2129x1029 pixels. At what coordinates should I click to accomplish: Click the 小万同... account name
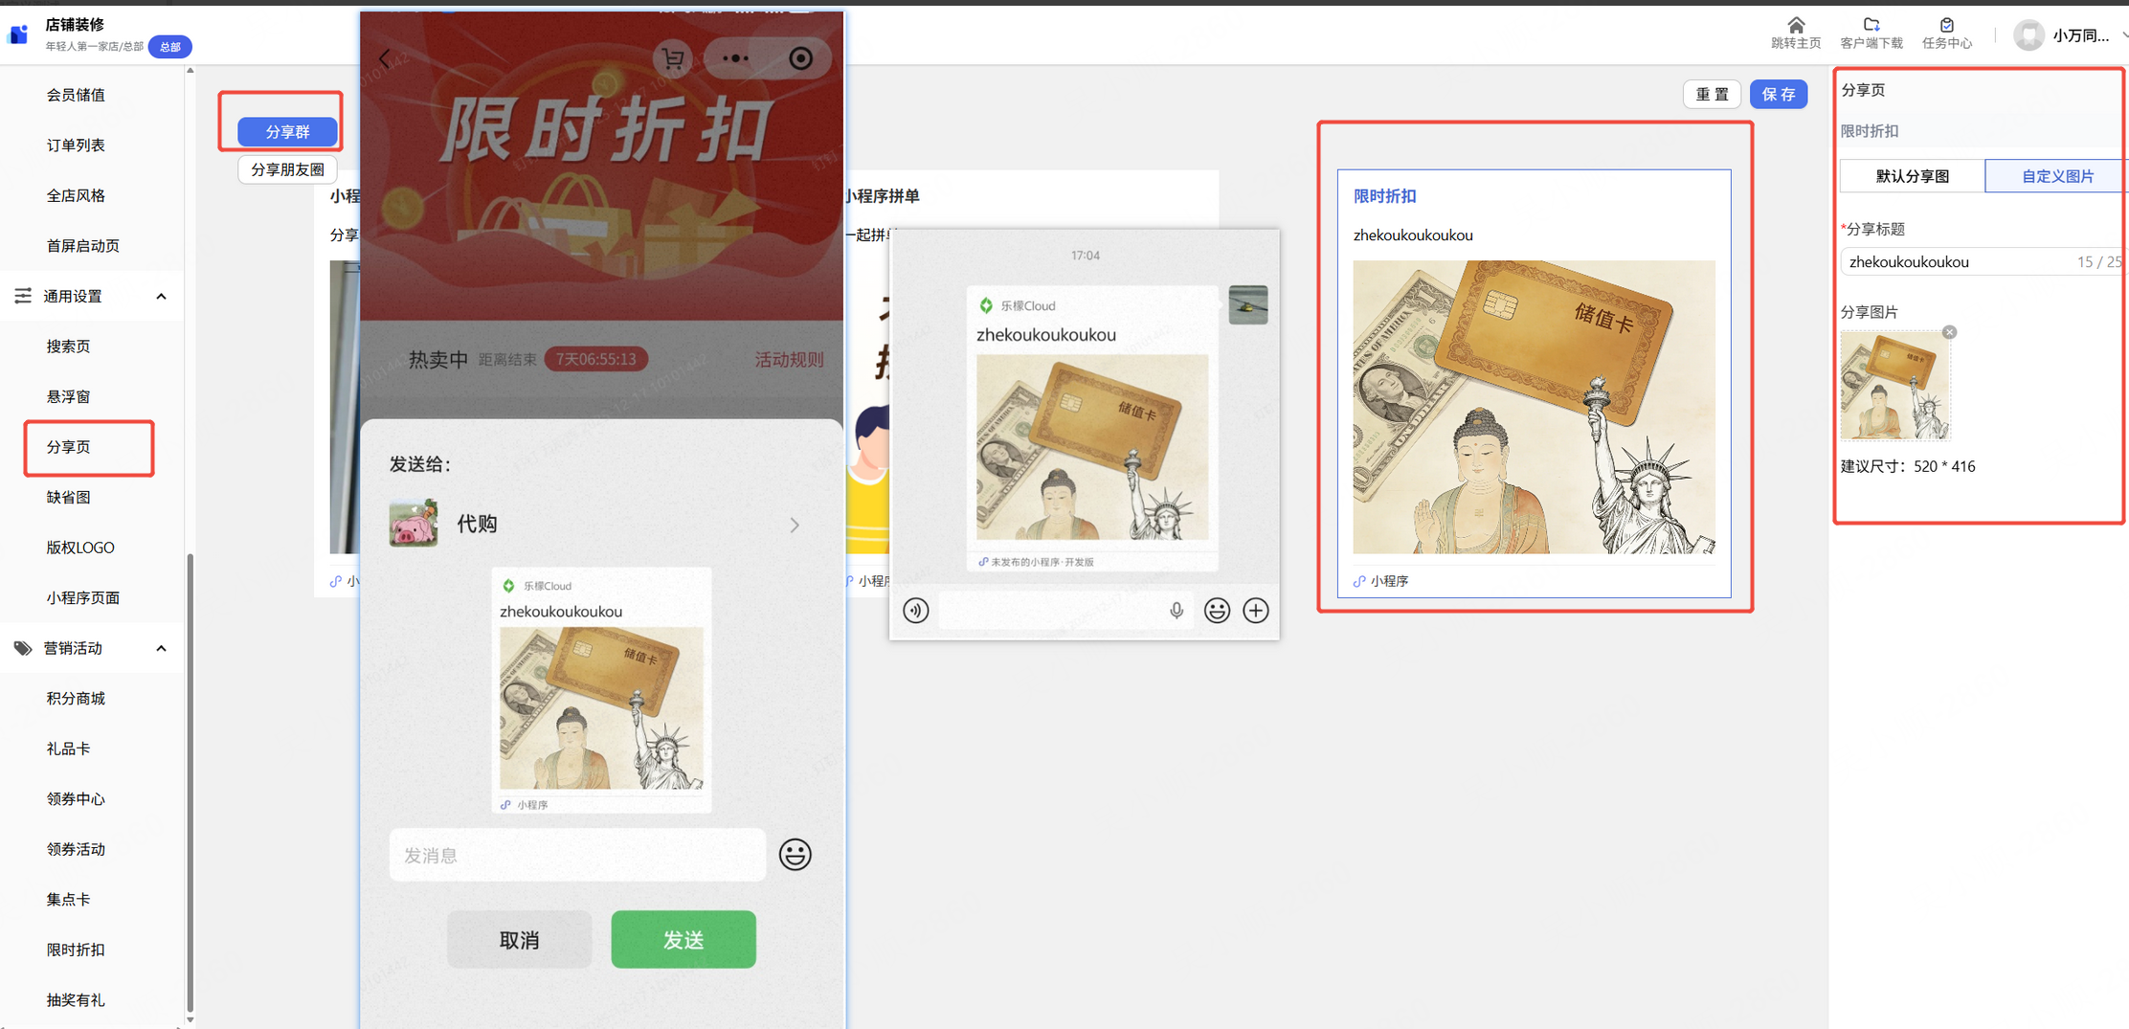tap(2080, 36)
